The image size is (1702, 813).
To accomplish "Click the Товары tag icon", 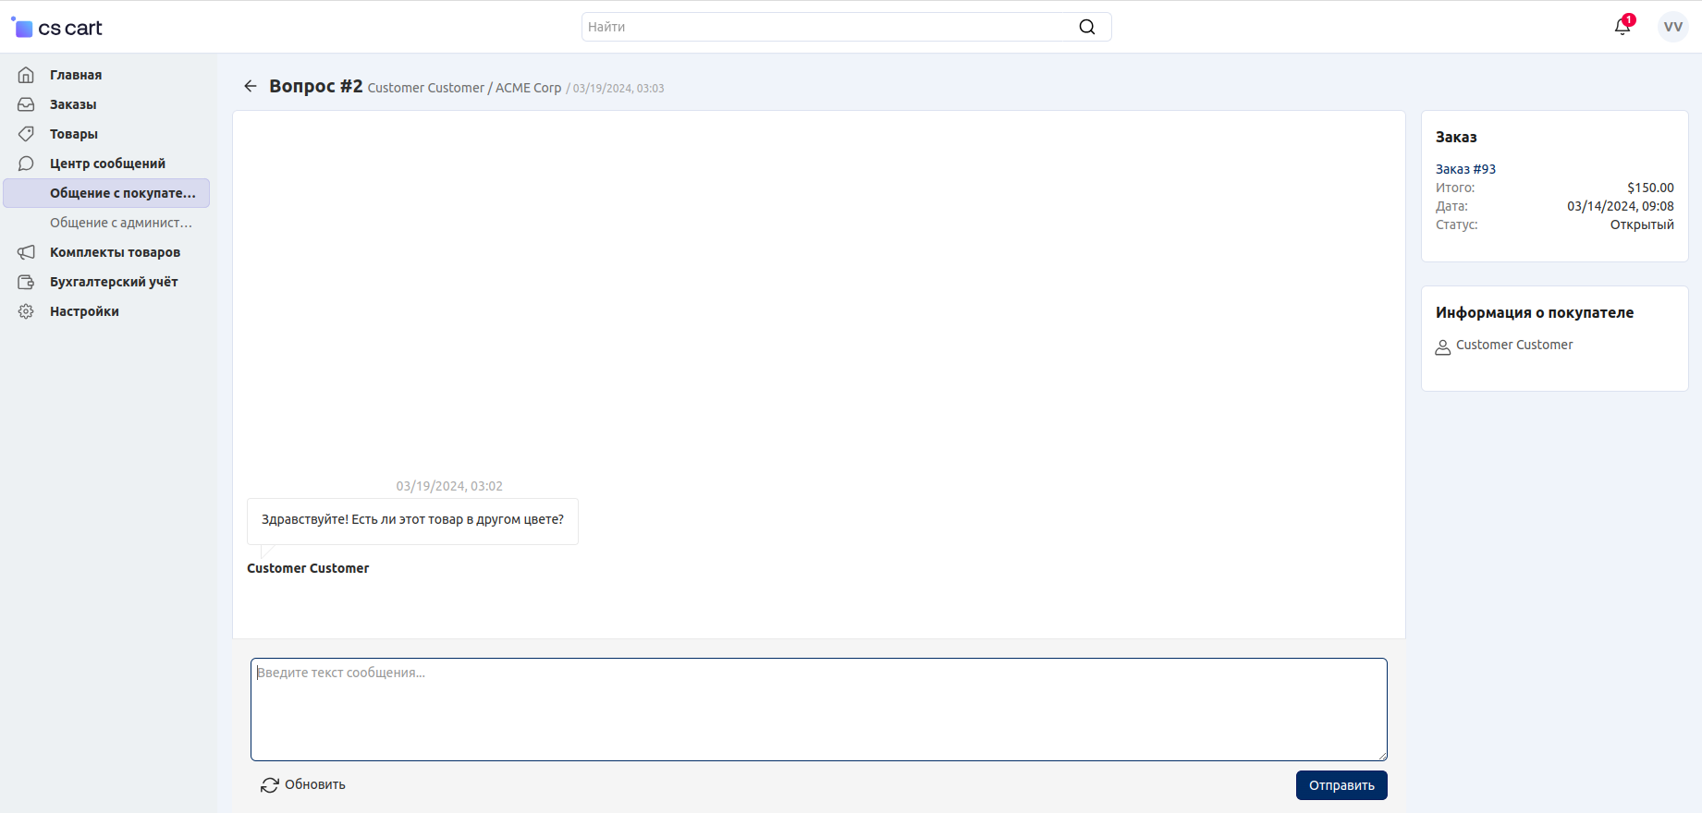I will pos(26,134).
